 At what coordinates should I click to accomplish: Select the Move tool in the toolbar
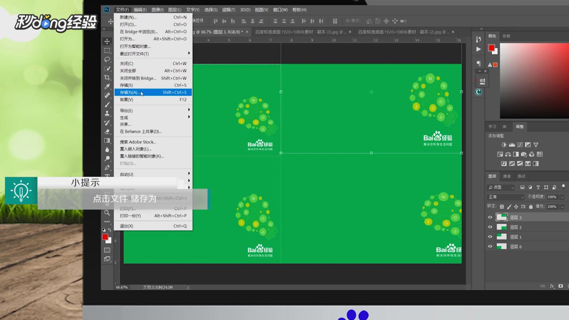pos(107,41)
